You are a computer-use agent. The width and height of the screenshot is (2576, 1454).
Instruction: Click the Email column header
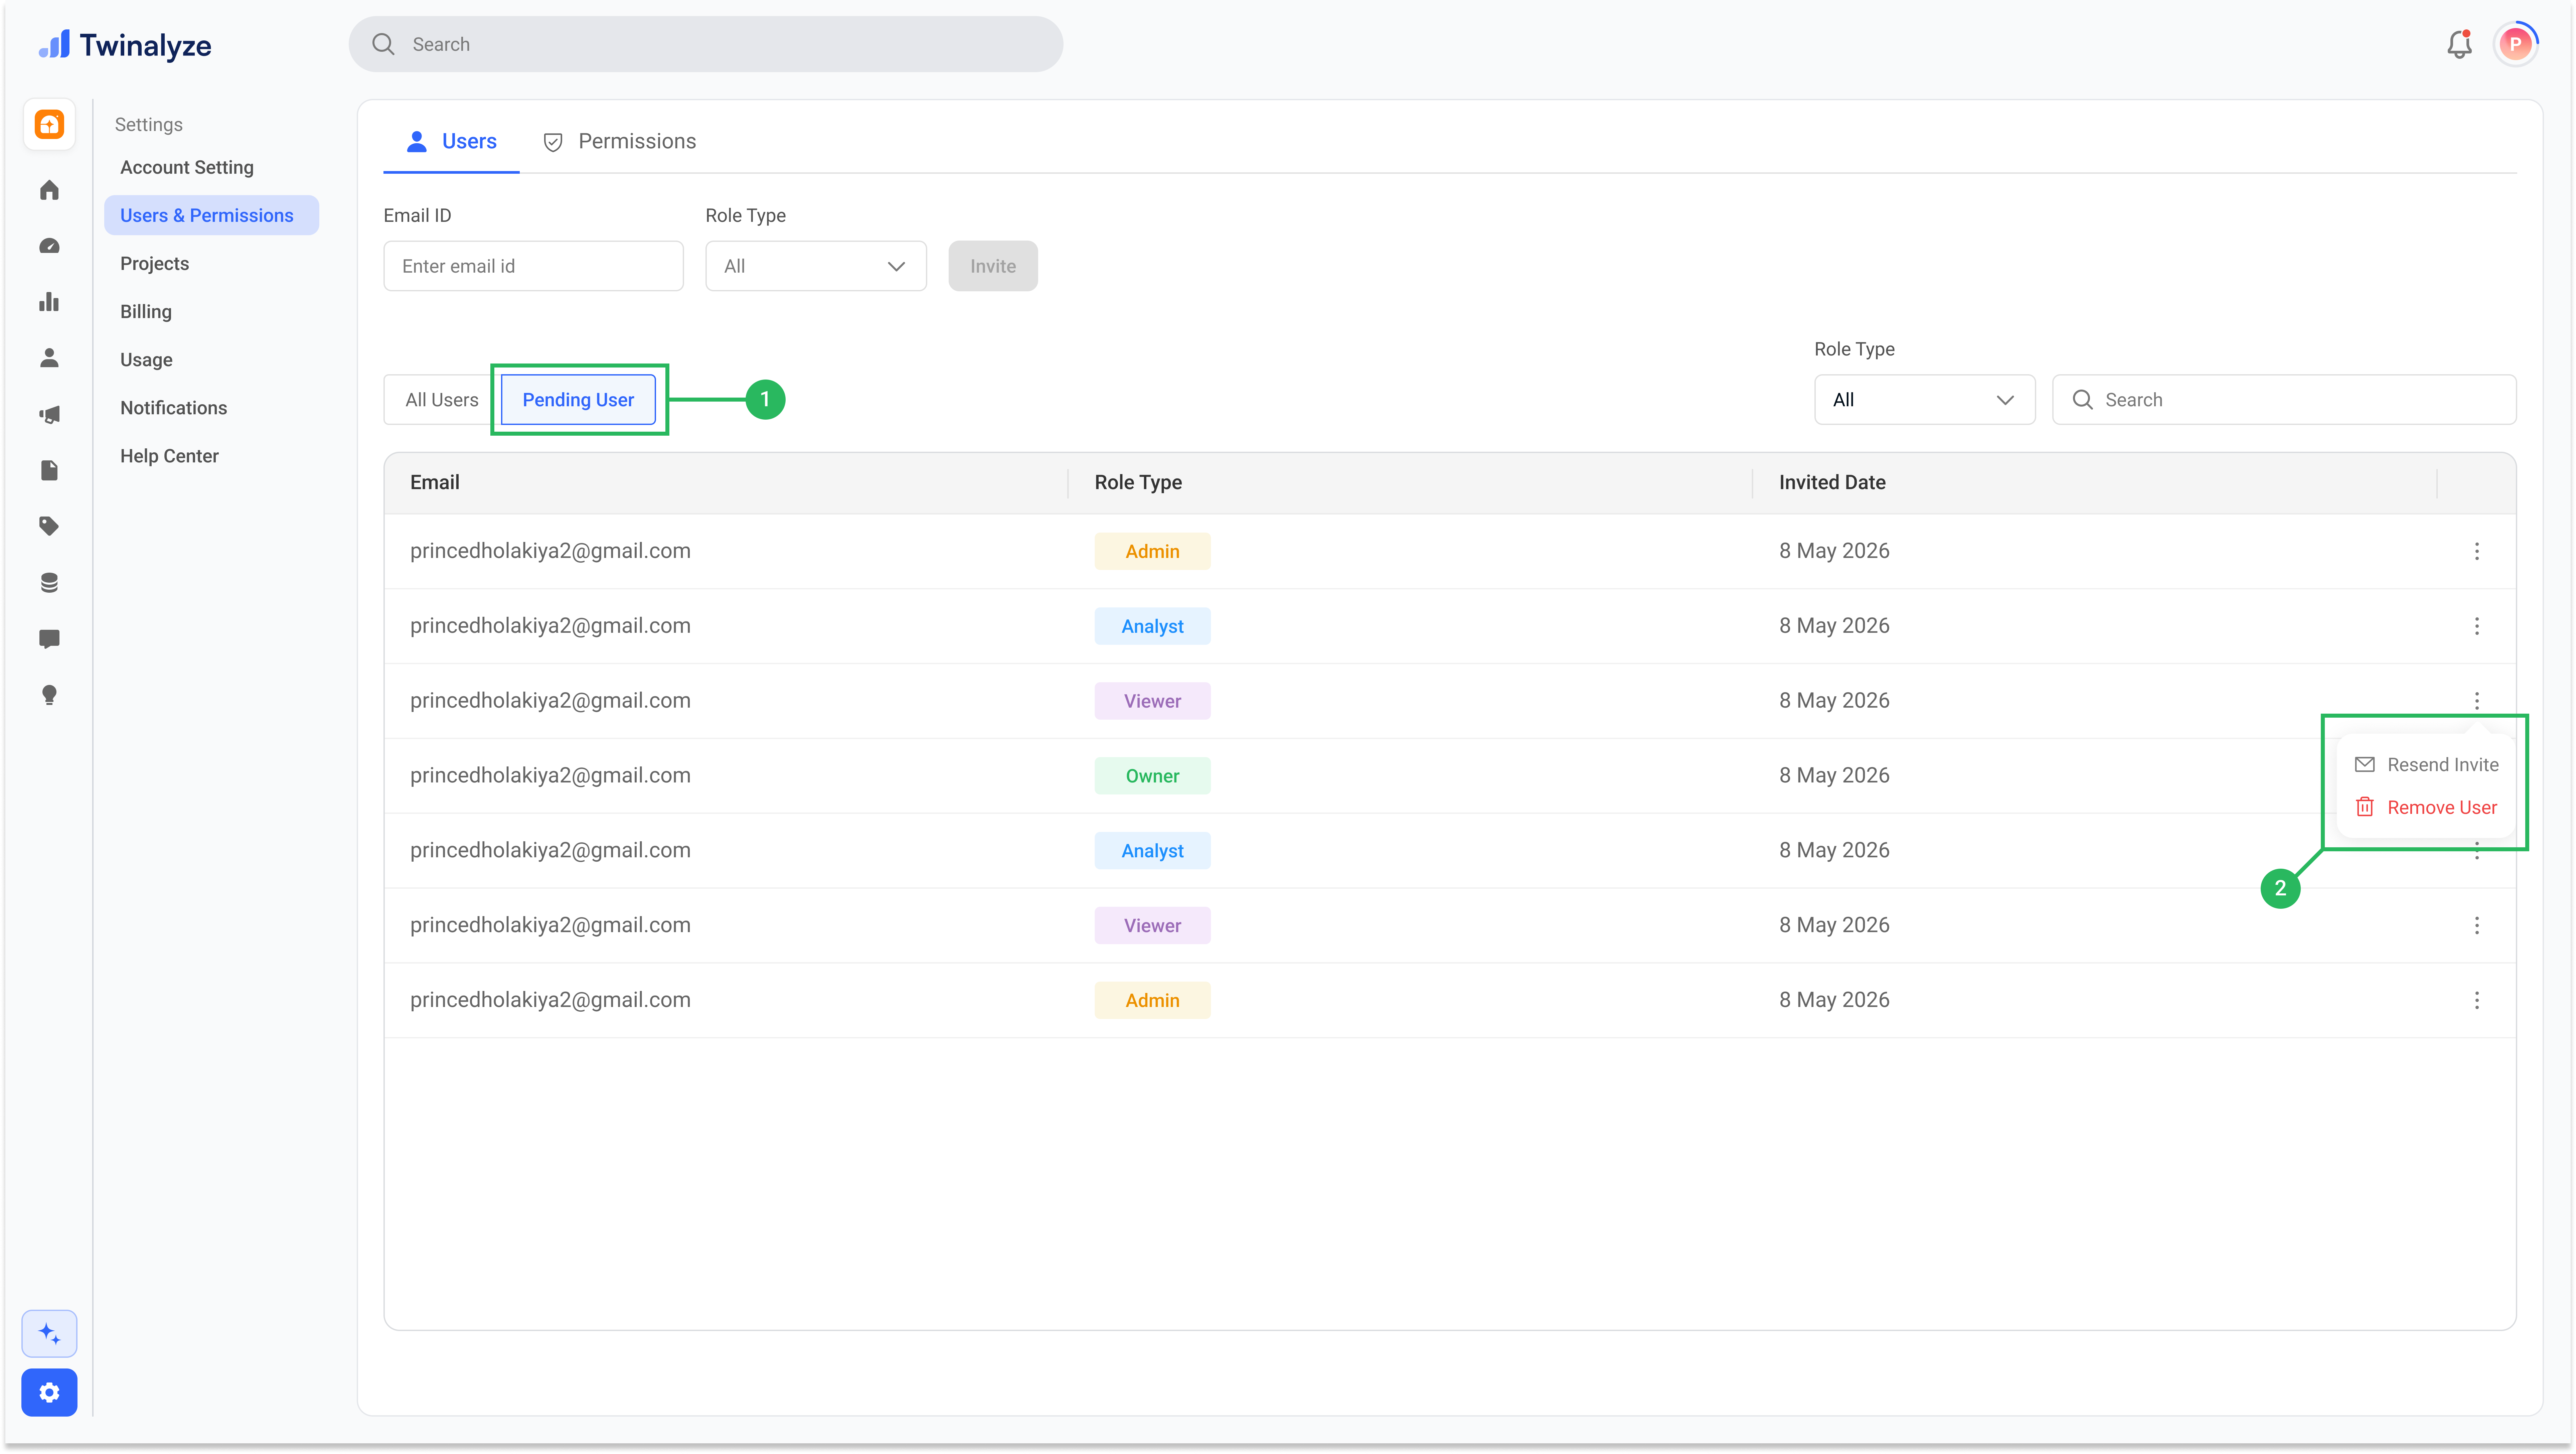435,482
